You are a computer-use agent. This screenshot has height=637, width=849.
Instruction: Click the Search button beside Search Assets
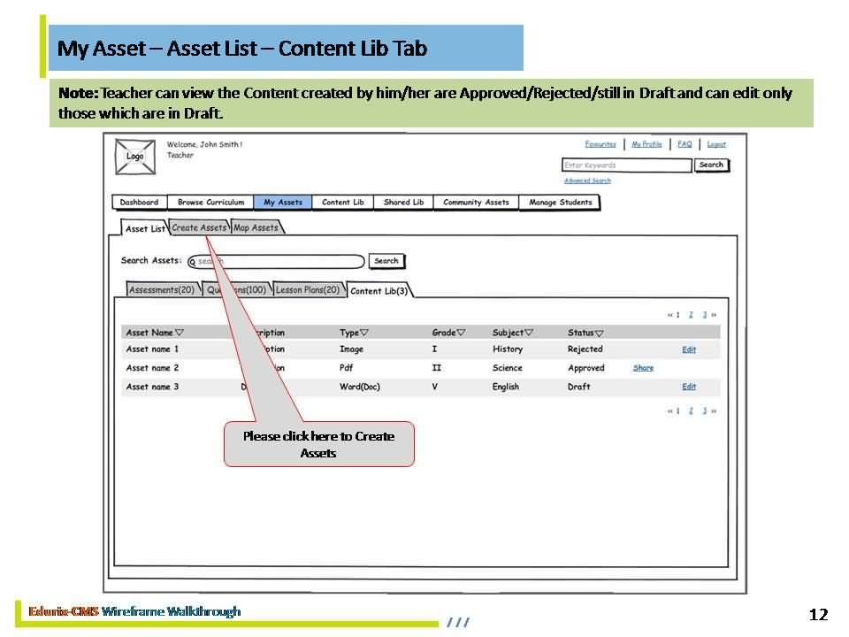click(386, 261)
